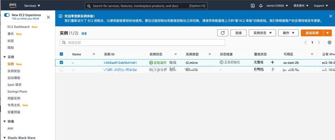Check the second blurred instance row
Image resolution: width=335 pixels, height=140 pixels.
[x=61, y=70]
